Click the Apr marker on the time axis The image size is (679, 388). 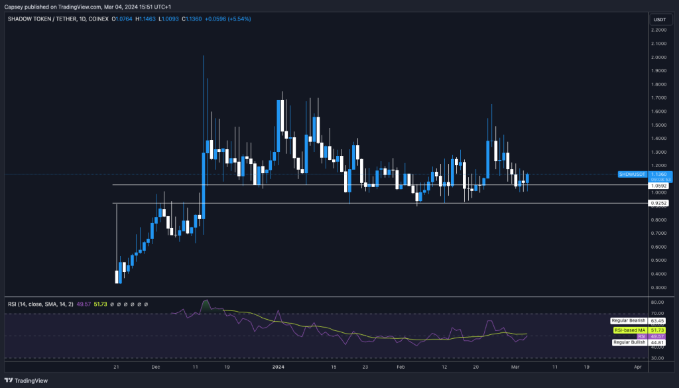(x=637, y=365)
